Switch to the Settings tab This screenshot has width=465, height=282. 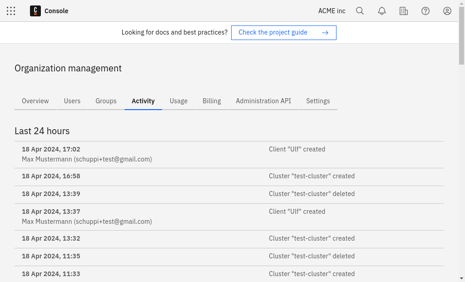[x=318, y=101]
